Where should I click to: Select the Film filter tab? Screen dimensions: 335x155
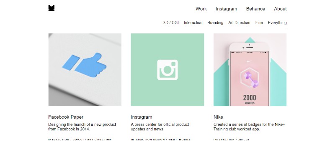pyautogui.click(x=259, y=23)
